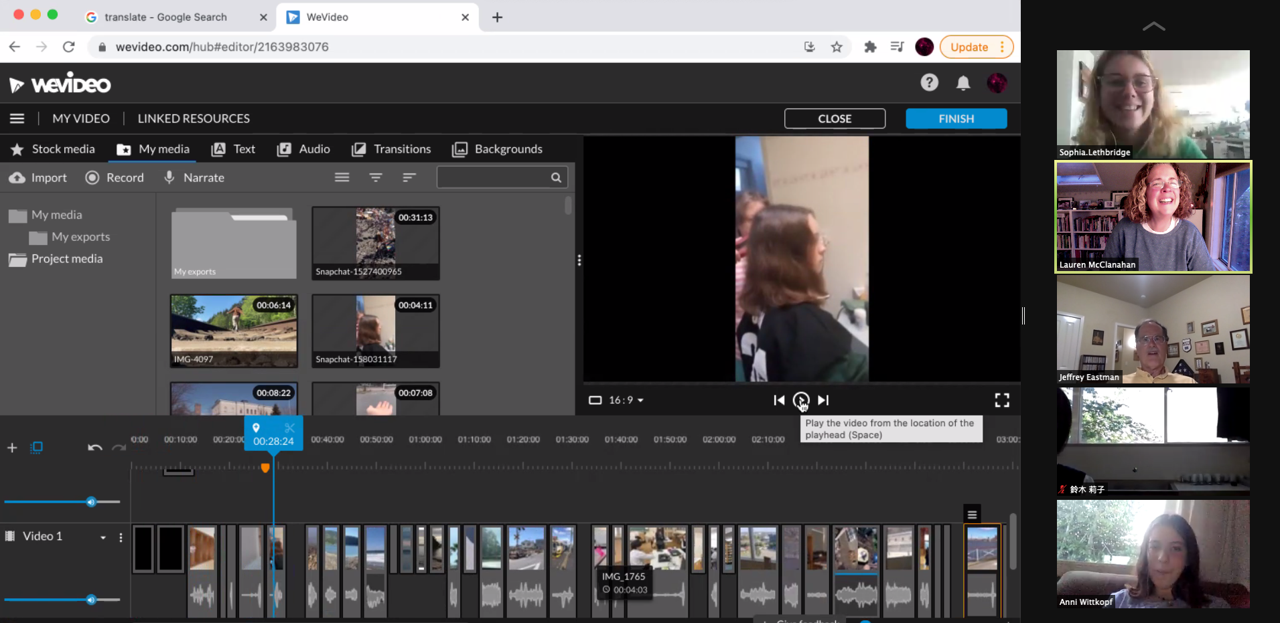This screenshot has width=1280, height=623.
Task: Click the timeline vertical scrollbar
Action: [x=1013, y=542]
